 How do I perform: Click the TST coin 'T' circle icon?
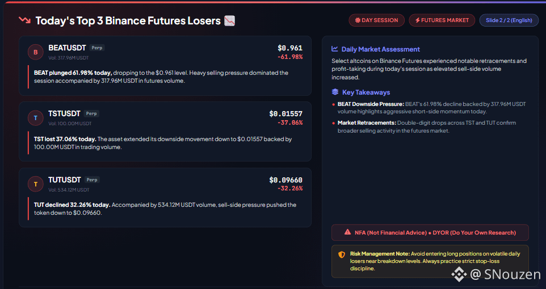(x=36, y=118)
